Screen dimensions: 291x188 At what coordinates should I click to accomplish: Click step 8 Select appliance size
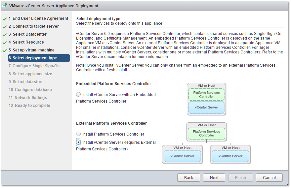pos(30,74)
